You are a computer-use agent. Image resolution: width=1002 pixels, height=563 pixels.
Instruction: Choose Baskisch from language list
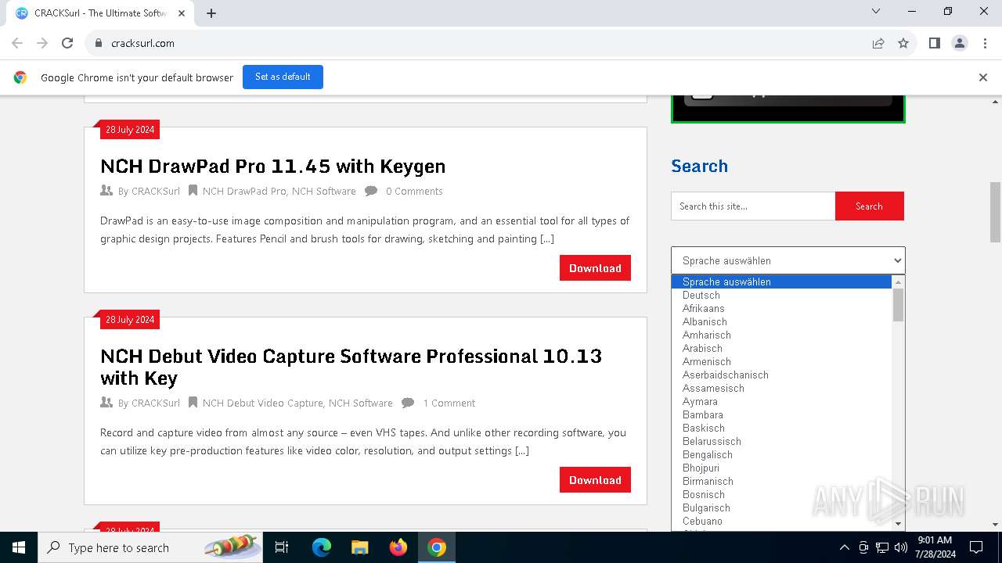(x=781, y=428)
